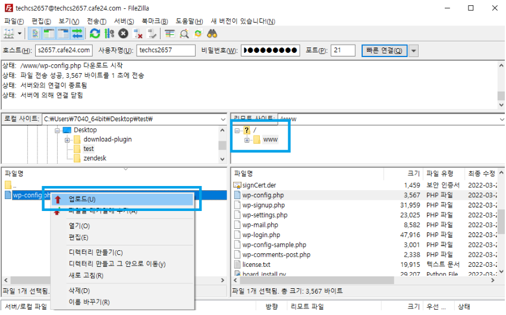Image resolution: width=506 pixels, height=315 pixels.
Task: Open the 로컬 사이트 path dropdown
Action: tap(222, 119)
